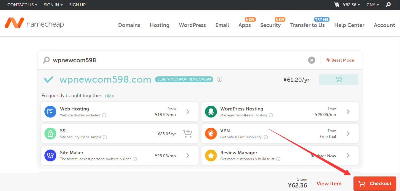Click the WordPress Hosting octopus icon
The height and width of the screenshot is (191, 400).
tap(211, 112)
